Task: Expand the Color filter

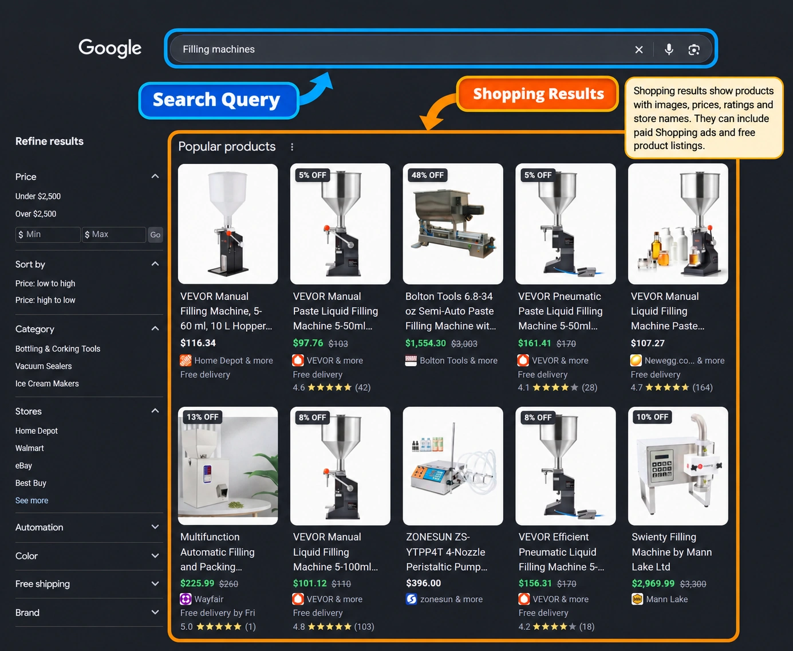Action: [155, 556]
